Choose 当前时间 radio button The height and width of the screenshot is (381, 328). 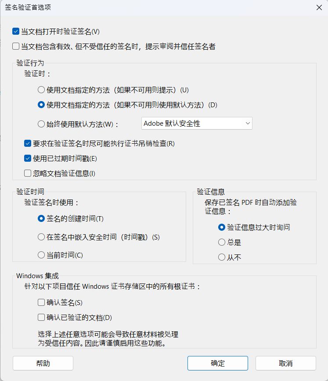(x=41, y=255)
